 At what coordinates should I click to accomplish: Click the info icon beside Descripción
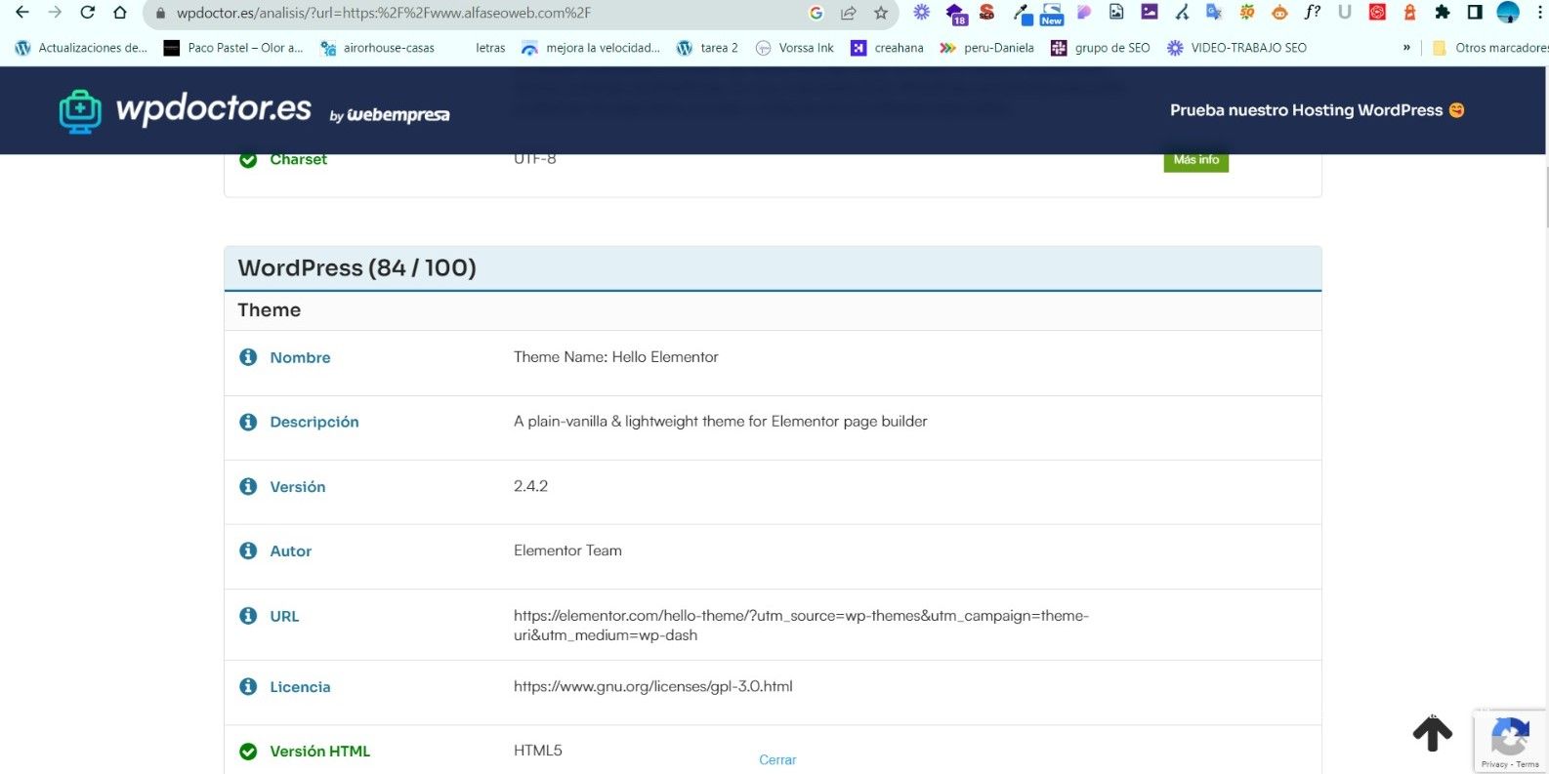(x=248, y=422)
